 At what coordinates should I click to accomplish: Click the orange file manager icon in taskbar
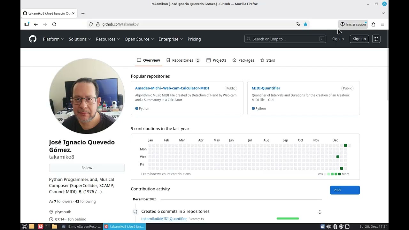(x=32, y=226)
